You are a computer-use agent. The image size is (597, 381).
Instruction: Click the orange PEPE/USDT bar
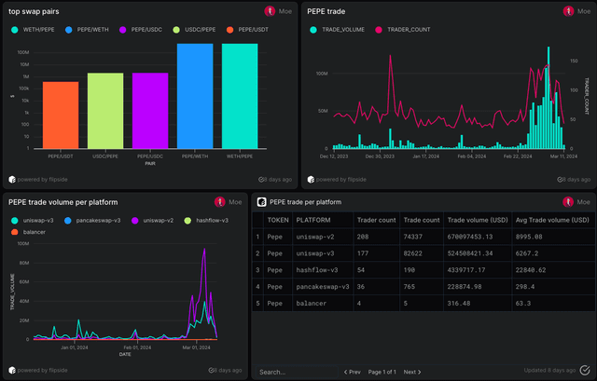pyautogui.click(x=61, y=116)
